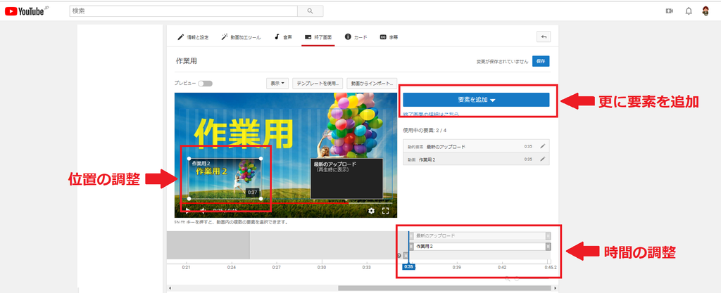The width and height of the screenshot is (721, 293).
Task: Click the 0:30 timeline tick label
Action: 322,267
